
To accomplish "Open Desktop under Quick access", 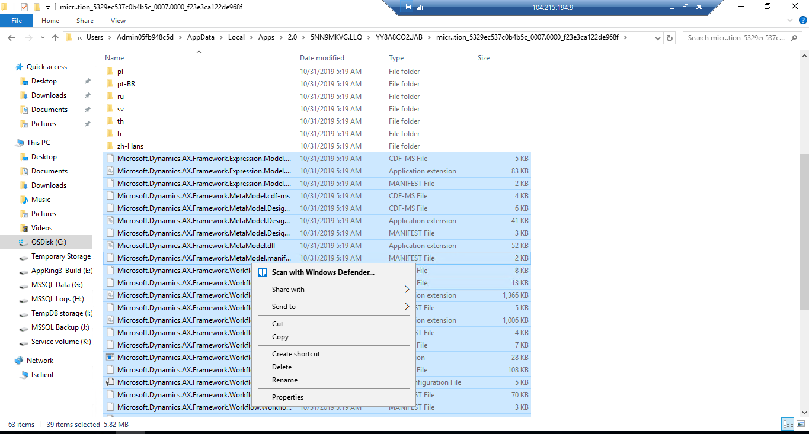I will [44, 81].
